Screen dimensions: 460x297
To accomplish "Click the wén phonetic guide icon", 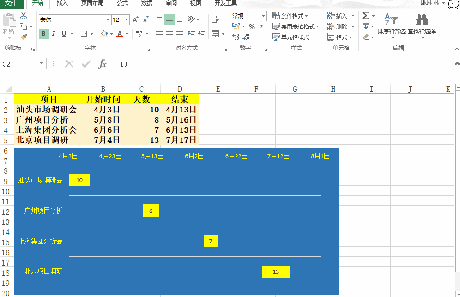I will [x=139, y=34].
